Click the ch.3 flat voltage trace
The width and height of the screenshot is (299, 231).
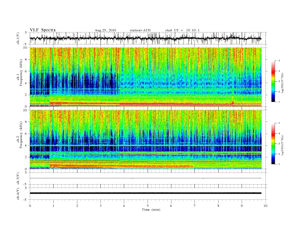click(x=146, y=178)
